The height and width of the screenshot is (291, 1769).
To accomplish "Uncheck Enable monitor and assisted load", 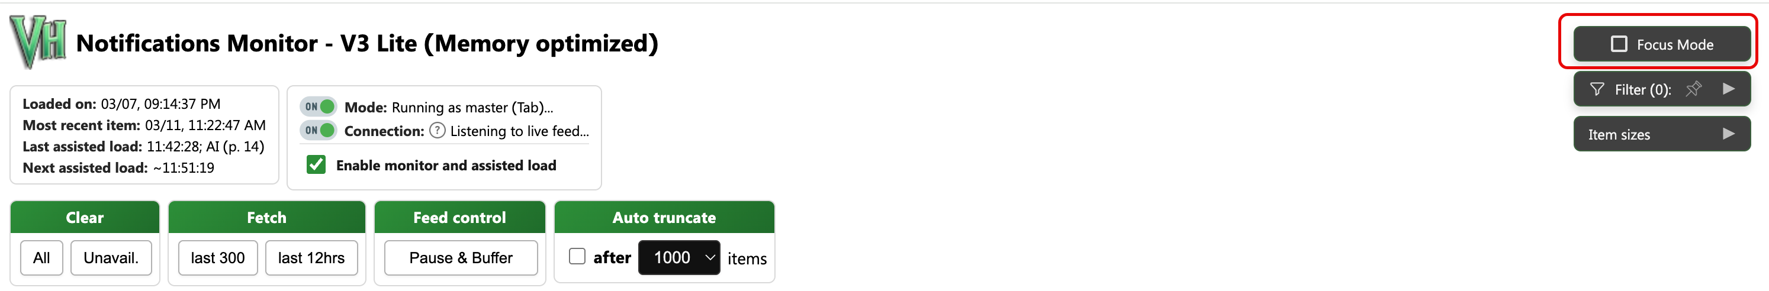I will point(316,164).
